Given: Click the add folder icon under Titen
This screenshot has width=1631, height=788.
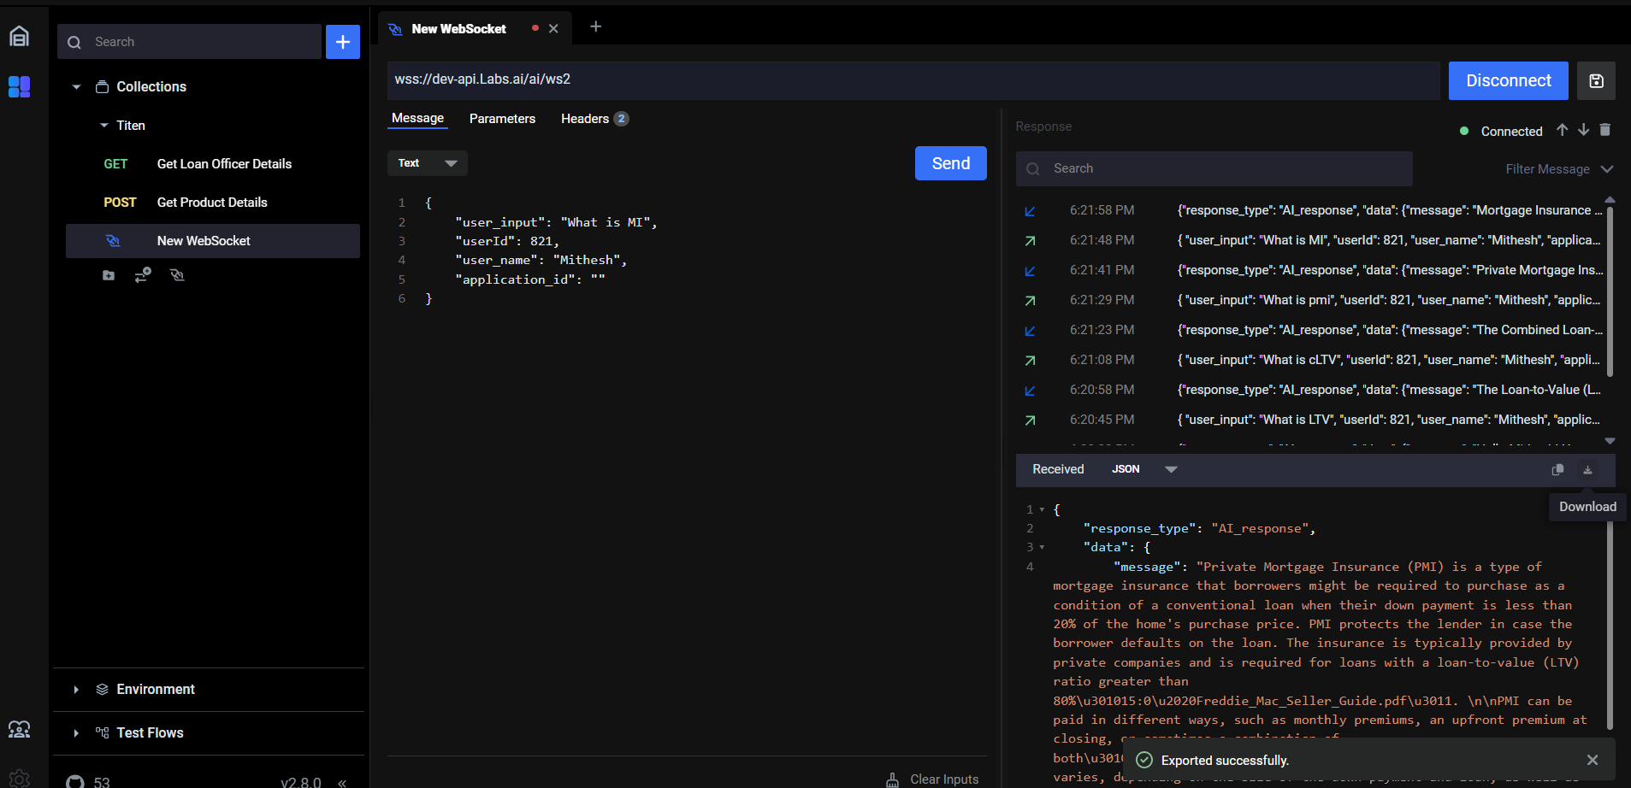Looking at the screenshot, I should tap(109, 275).
